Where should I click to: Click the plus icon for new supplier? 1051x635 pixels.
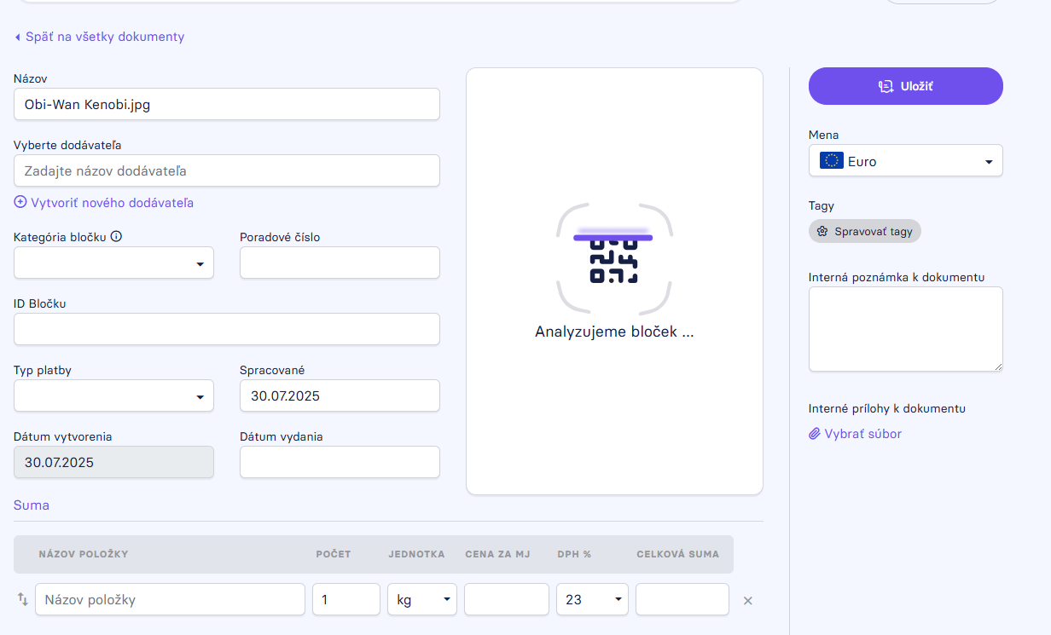coord(20,203)
